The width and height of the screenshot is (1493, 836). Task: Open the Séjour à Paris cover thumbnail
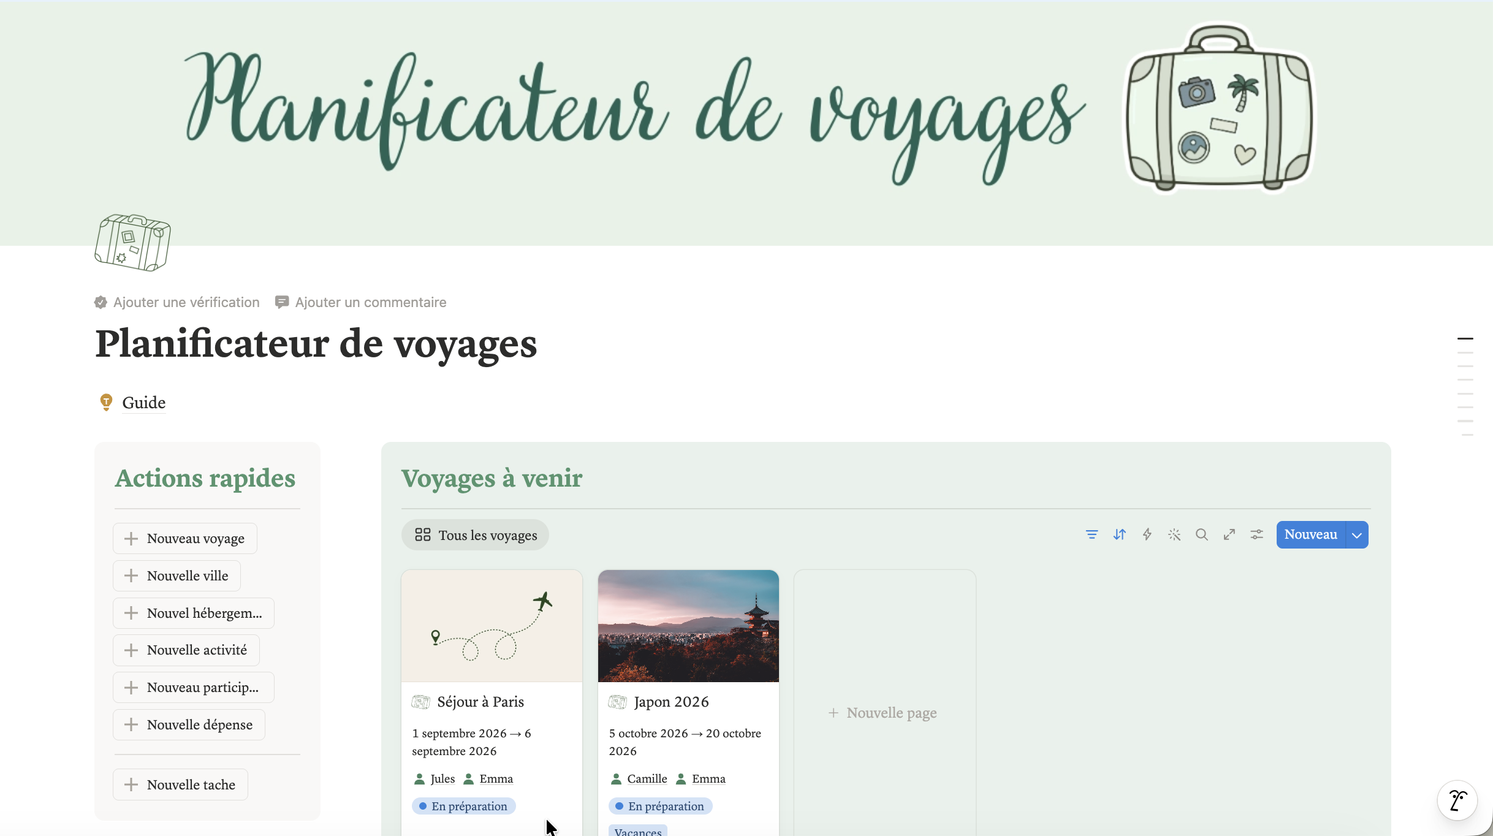point(492,626)
